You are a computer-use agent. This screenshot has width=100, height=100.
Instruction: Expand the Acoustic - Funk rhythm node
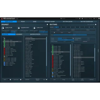(x=52, y=48)
